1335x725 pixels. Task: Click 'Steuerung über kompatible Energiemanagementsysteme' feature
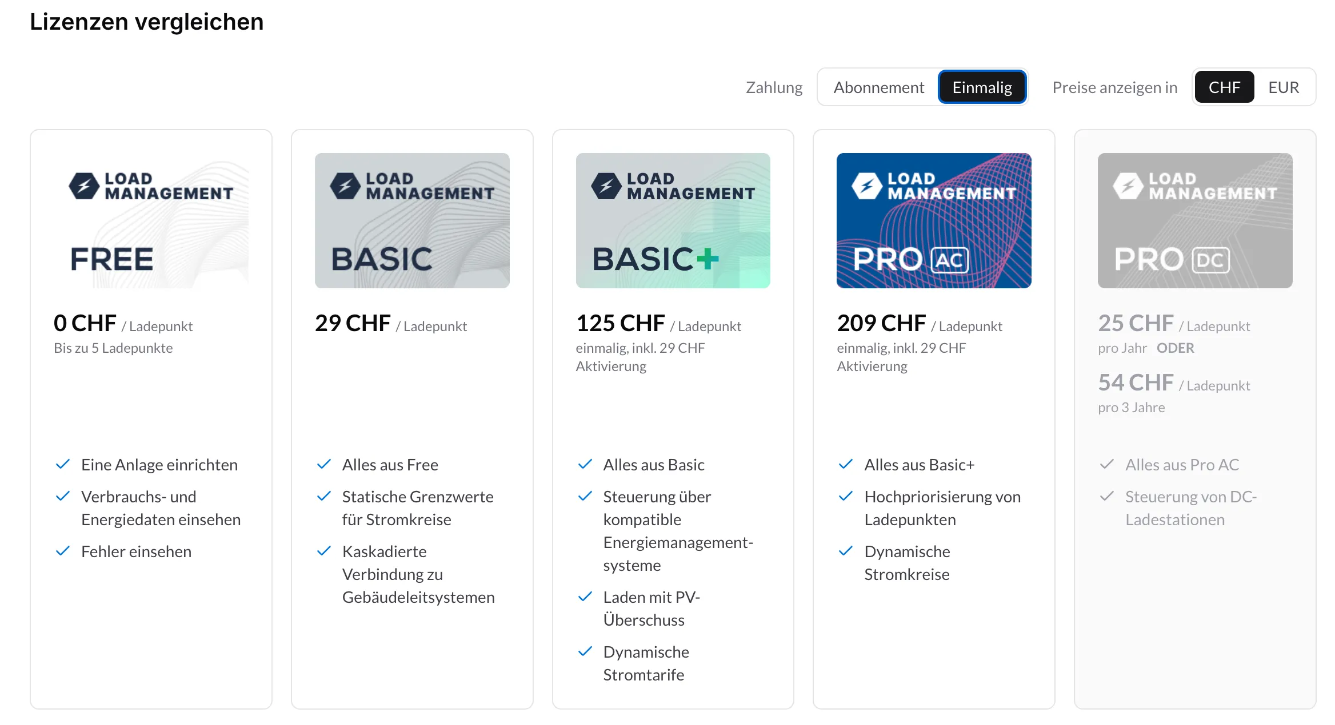click(x=678, y=531)
